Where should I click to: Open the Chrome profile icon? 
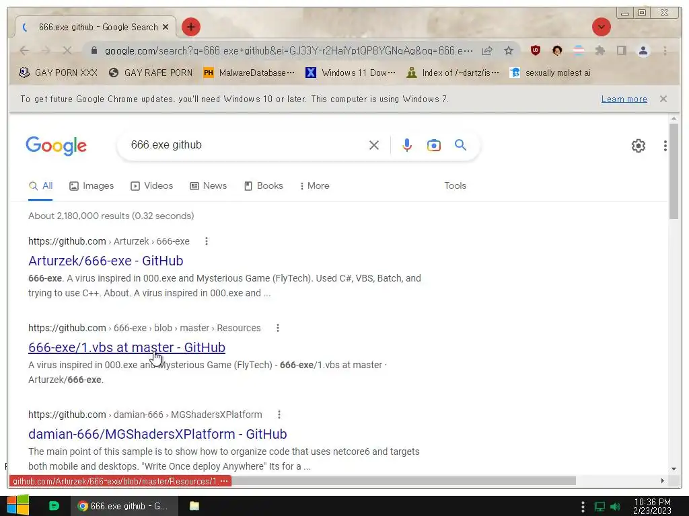(643, 50)
